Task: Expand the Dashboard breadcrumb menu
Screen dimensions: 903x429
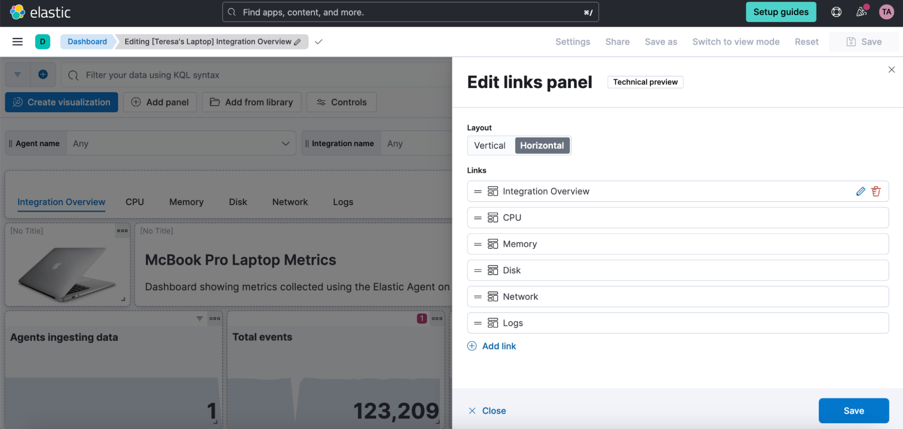Action: 87,41
